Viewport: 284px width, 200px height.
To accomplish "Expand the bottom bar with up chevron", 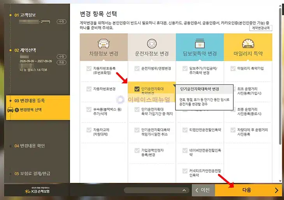I will coord(184,190).
